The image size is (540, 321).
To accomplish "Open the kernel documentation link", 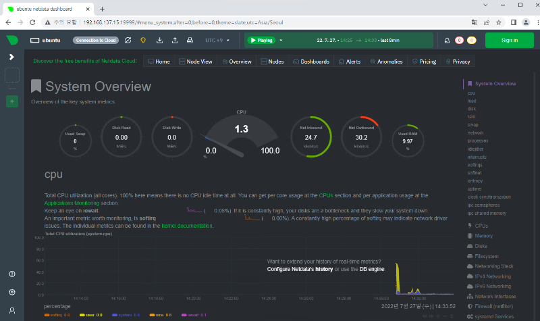I will click(x=187, y=226).
